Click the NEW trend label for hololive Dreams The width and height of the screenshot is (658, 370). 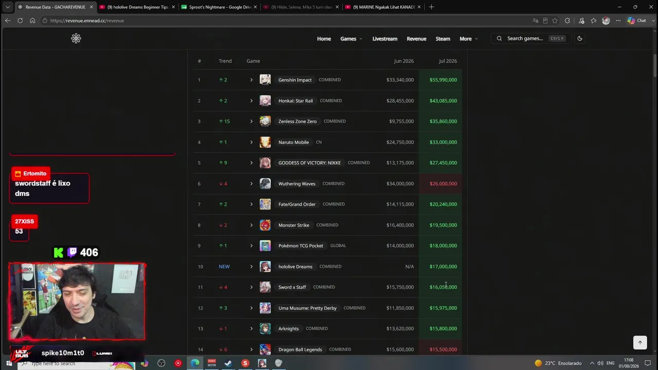(224, 267)
